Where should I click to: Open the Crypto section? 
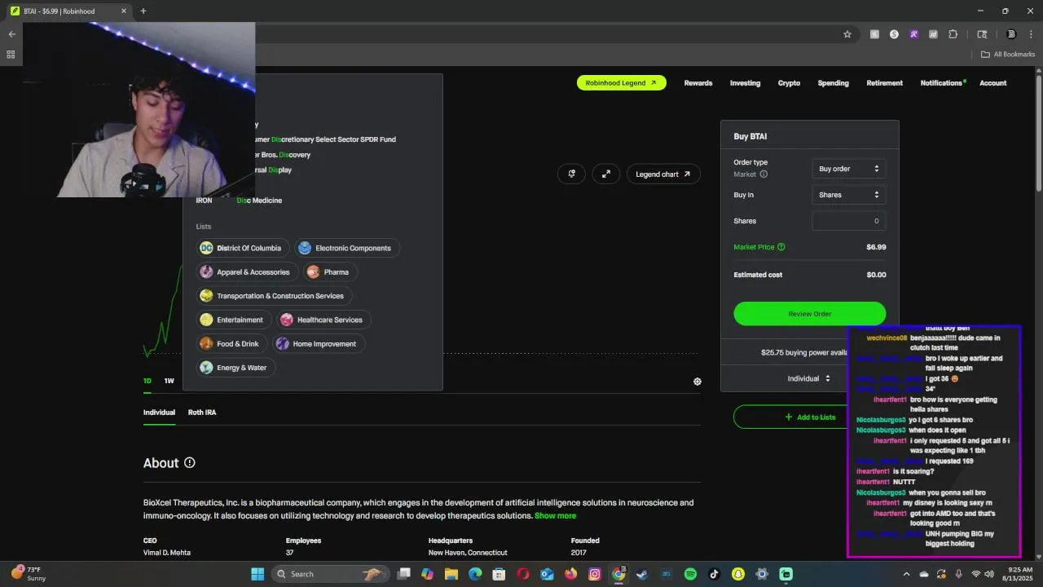(x=789, y=83)
